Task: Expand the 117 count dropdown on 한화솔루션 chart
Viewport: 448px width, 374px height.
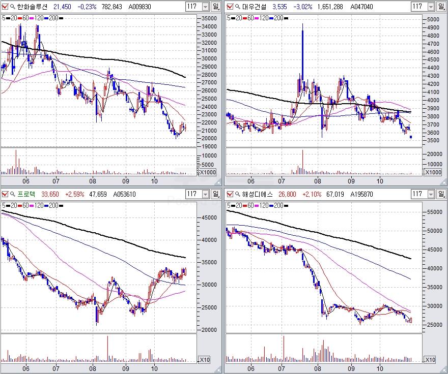Action: 205,7
